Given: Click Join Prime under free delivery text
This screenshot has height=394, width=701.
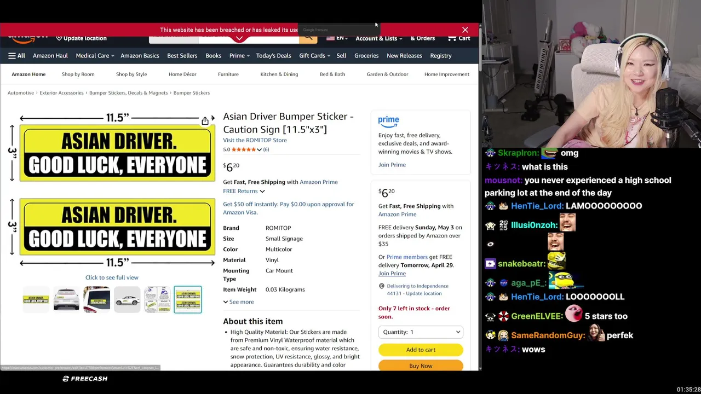Looking at the screenshot, I should pyautogui.click(x=392, y=274).
